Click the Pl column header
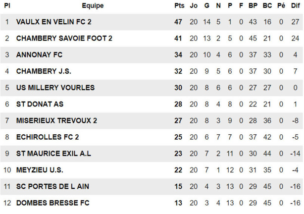 pos(7,5)
